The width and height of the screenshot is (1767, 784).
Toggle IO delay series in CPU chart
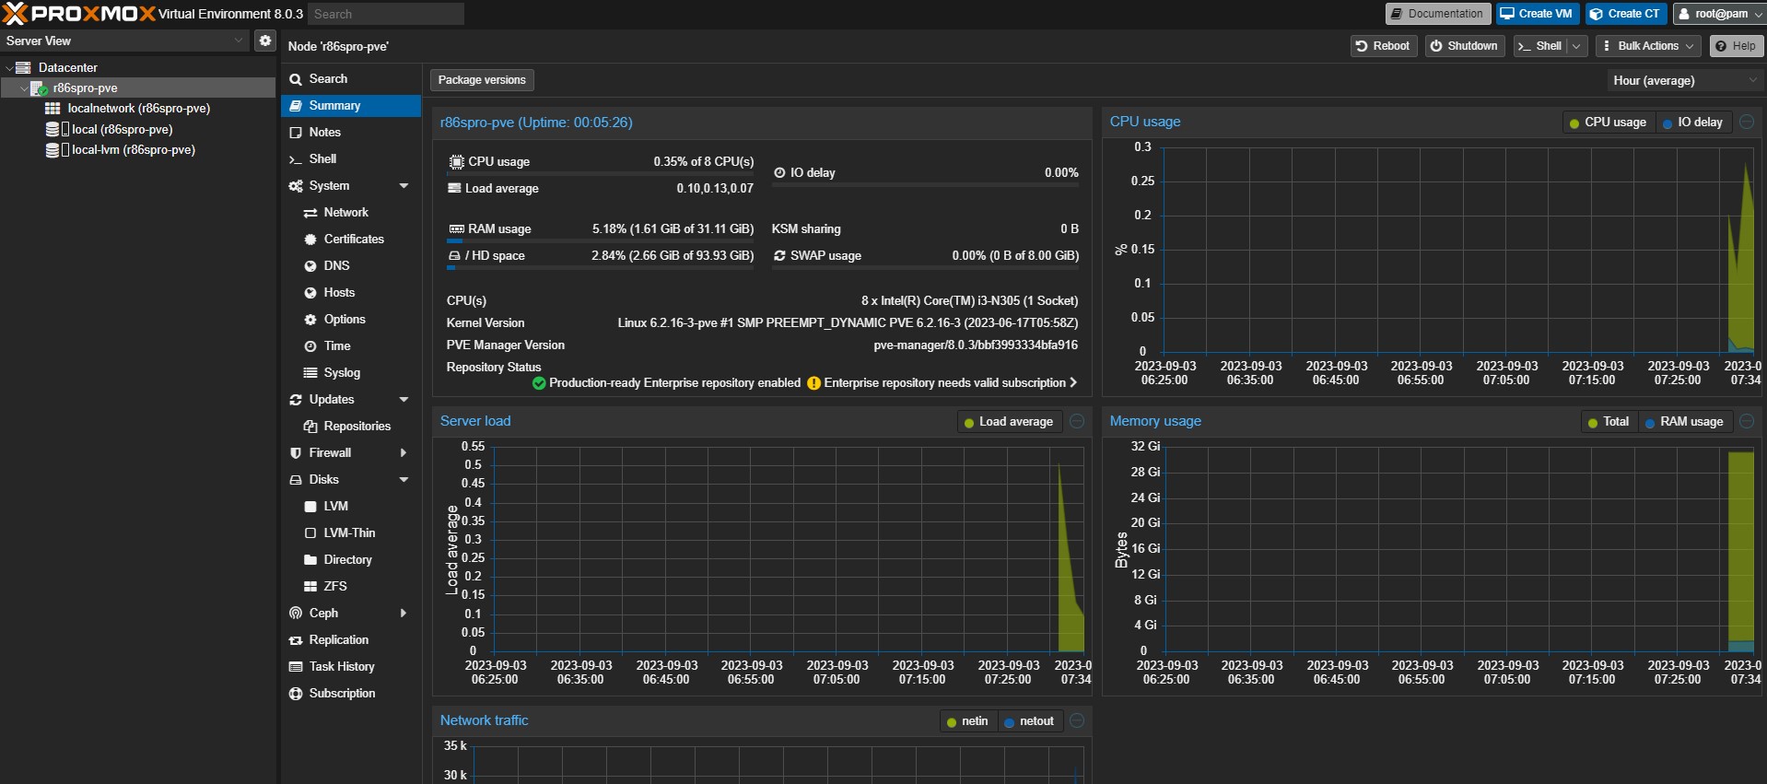coord(1692,123)
